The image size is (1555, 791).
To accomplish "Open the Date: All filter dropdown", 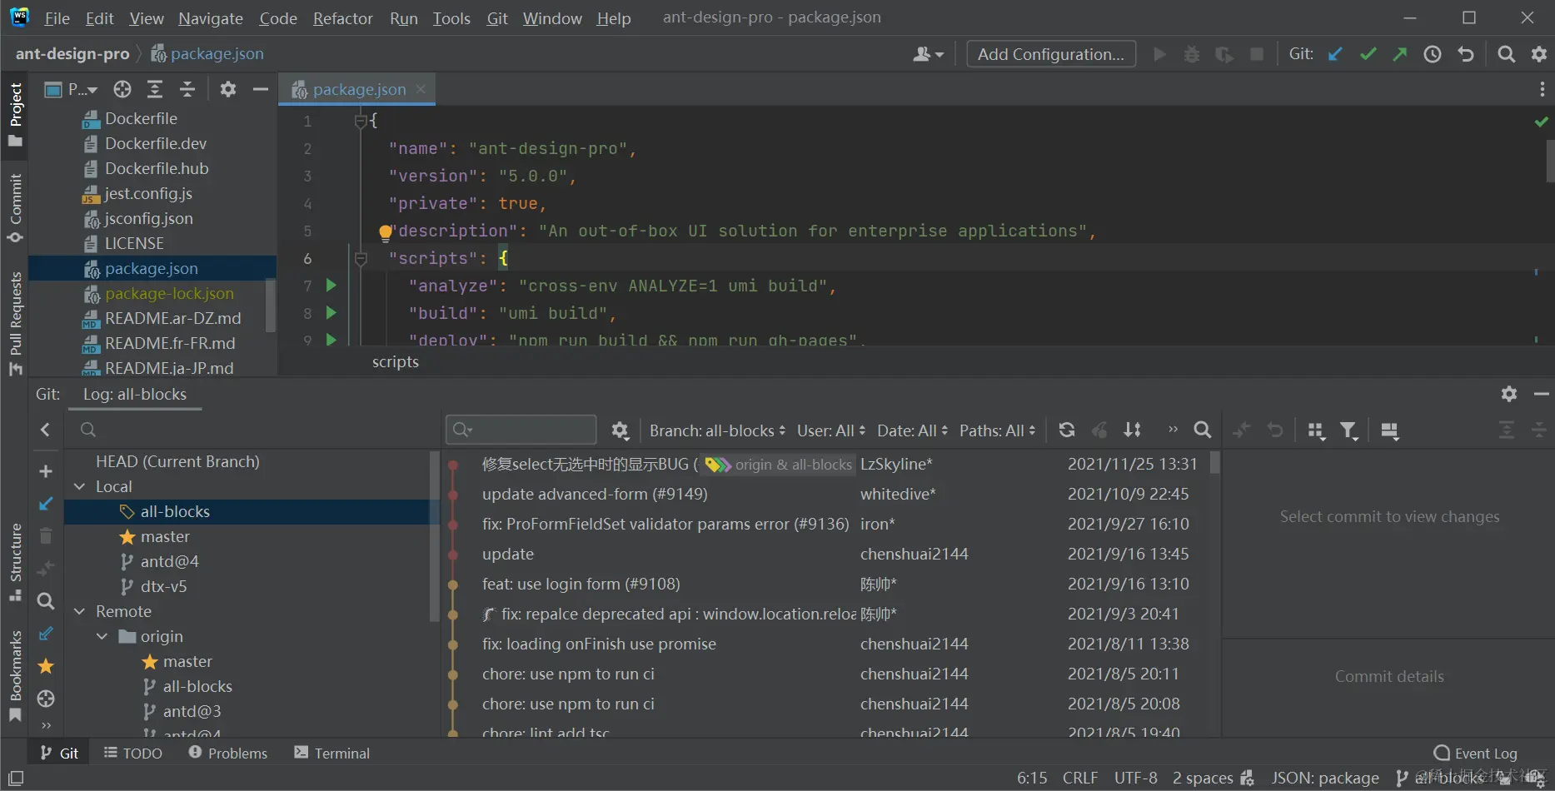I will click(x=913, y=430).
